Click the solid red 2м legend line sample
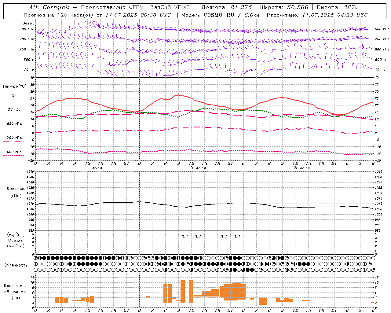391x313 pixels. [x=14, y=99]
